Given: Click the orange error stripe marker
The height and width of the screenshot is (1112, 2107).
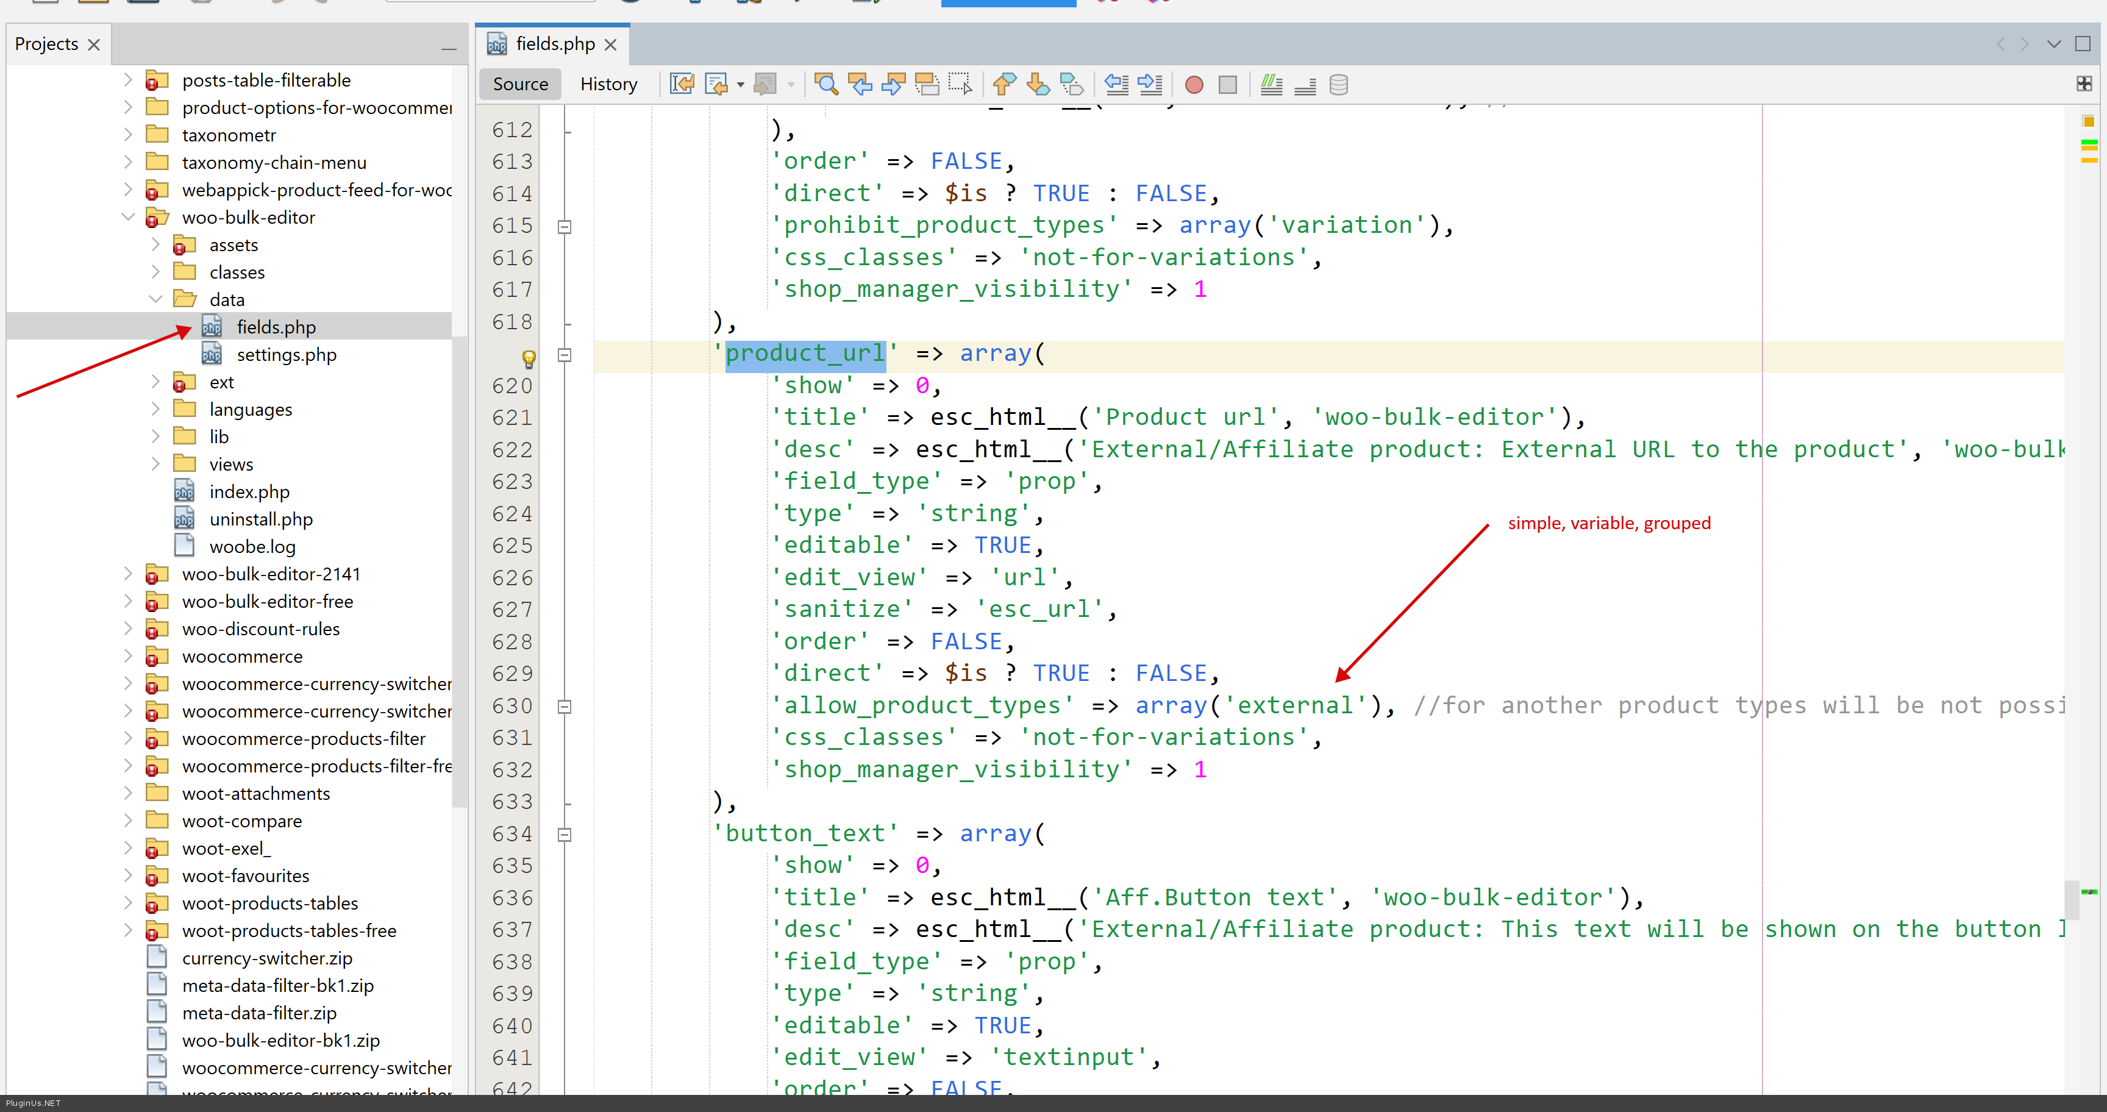Looking at the screenshot, I should pos(2088,122).
